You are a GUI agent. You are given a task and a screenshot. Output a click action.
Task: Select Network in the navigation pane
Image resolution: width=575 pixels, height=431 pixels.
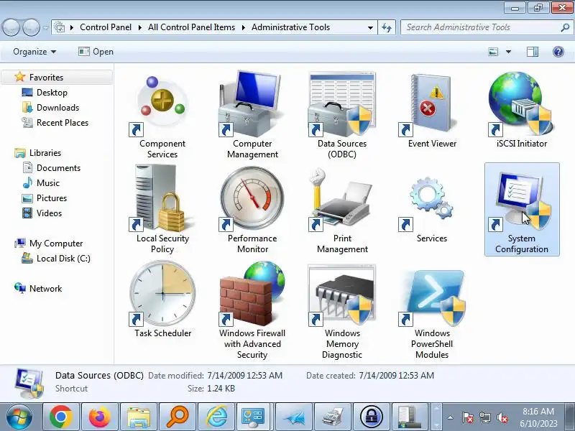(x=45, y=289)
